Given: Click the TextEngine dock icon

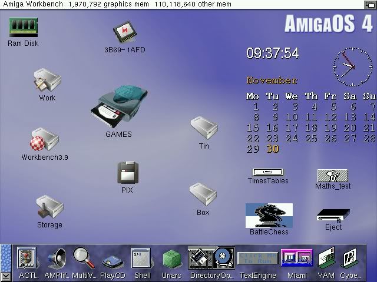Looking at the screenshot, I should click(257, 258).
